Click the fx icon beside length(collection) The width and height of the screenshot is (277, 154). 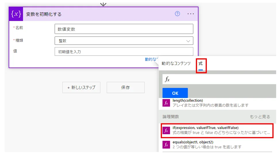(x=166, y=103)
